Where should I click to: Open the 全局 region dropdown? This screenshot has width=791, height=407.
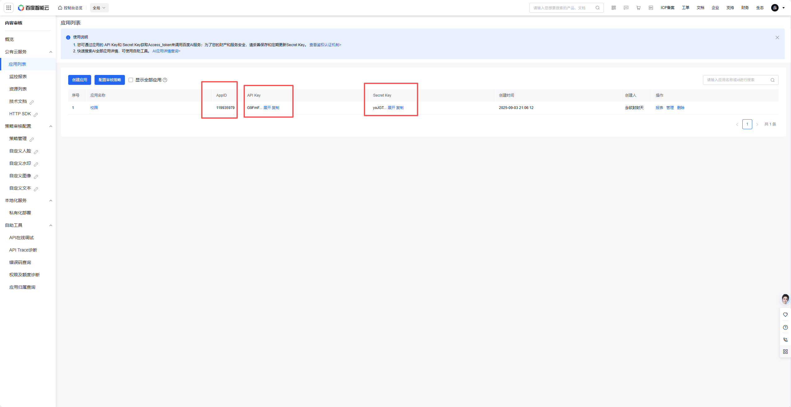99,8
